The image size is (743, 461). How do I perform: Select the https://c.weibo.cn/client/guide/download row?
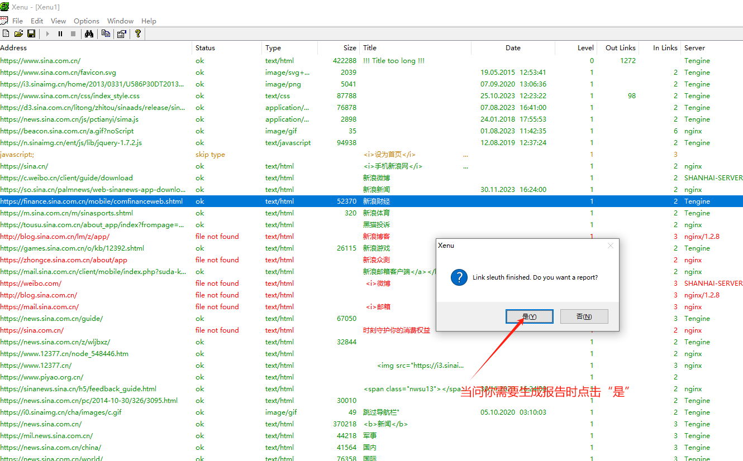(371, 178)
